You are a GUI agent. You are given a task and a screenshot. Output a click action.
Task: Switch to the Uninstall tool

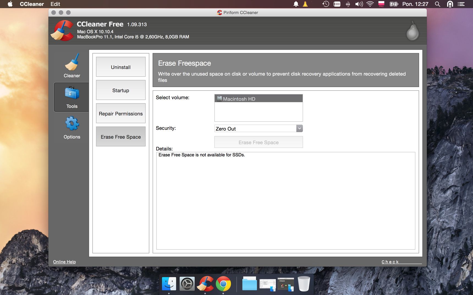coord(121,67)
